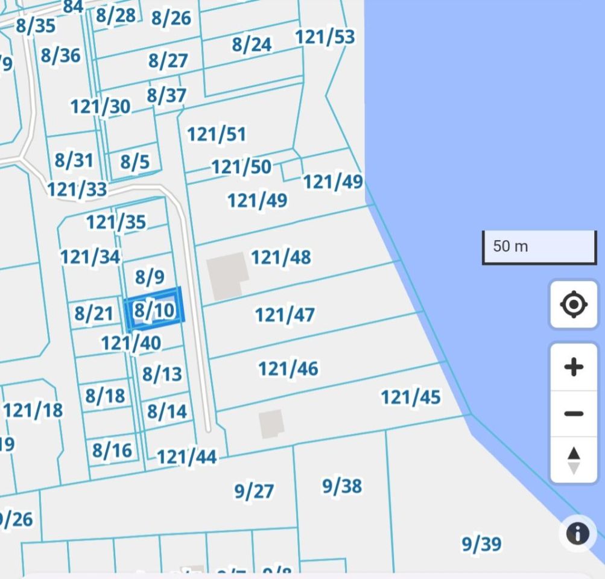Select parcel 121/40
This screenshot has width=605, height=579.
click(131, 343)
